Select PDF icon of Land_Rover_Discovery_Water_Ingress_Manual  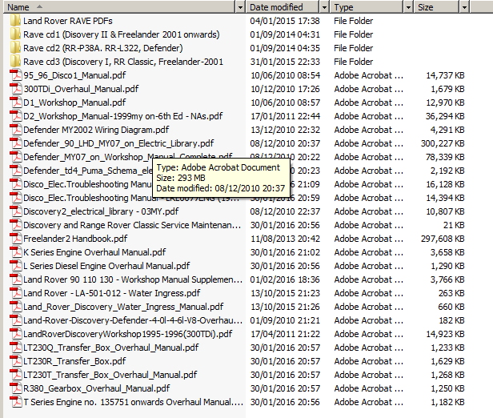point(15,307)
